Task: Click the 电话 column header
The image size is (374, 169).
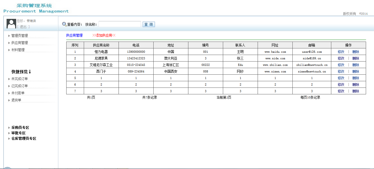Action: 136,45
